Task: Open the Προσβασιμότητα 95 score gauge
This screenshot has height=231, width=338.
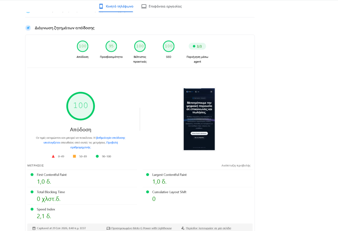Action: click(111, 46)
